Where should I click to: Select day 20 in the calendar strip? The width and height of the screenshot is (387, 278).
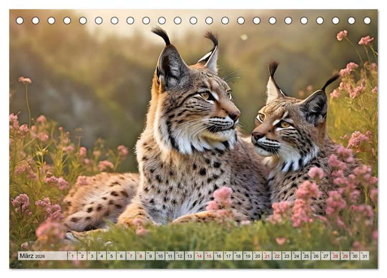tap(257, 256)
